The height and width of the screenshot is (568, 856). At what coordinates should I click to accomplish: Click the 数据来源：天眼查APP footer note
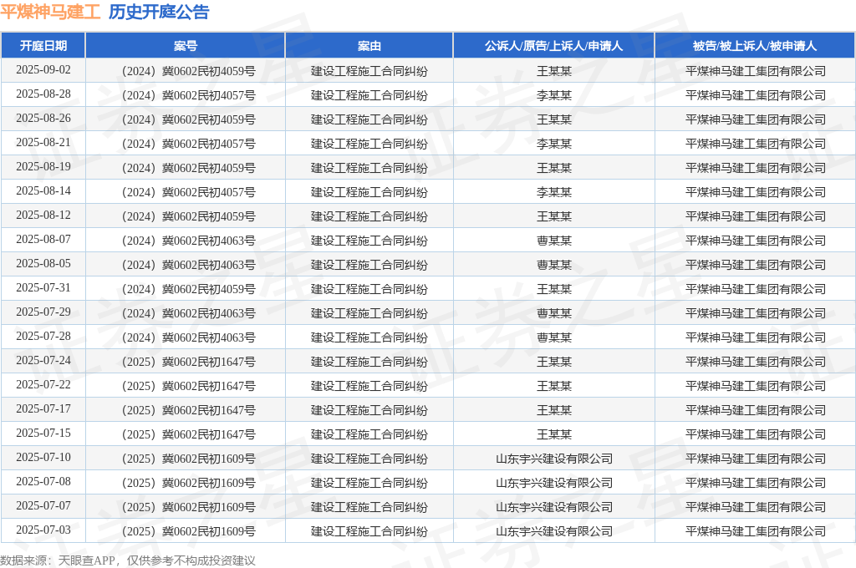point(128,560)
